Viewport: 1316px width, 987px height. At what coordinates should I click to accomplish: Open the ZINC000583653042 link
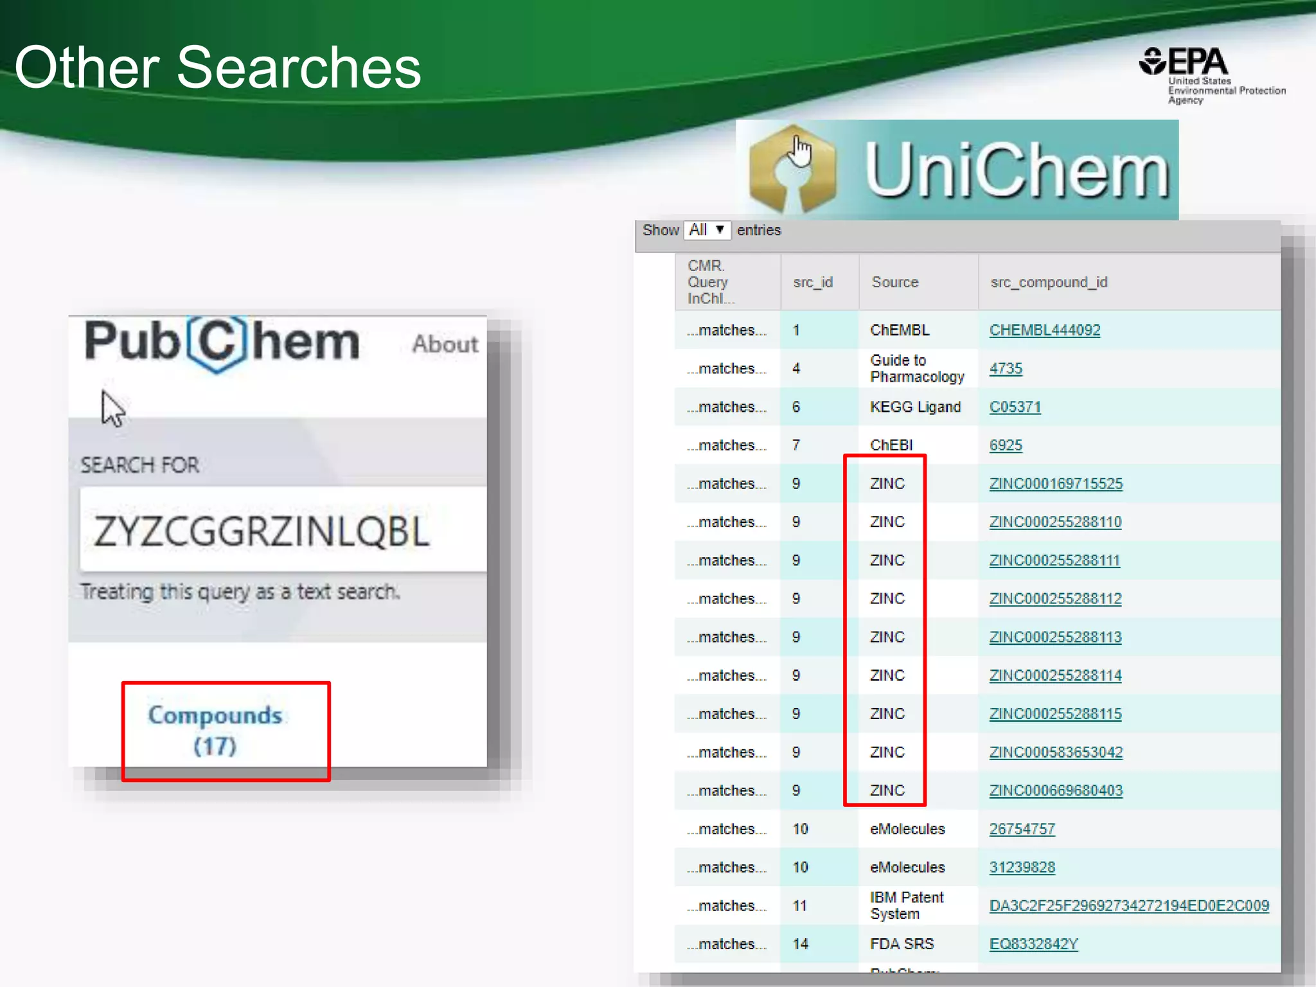click(x=1055, y=752)
